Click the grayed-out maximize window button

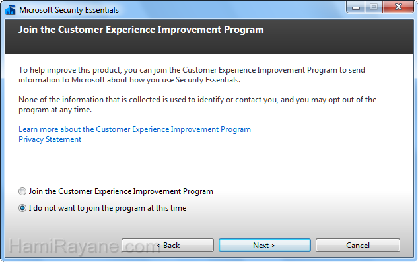pyautogui.click(x=374, y=7)
